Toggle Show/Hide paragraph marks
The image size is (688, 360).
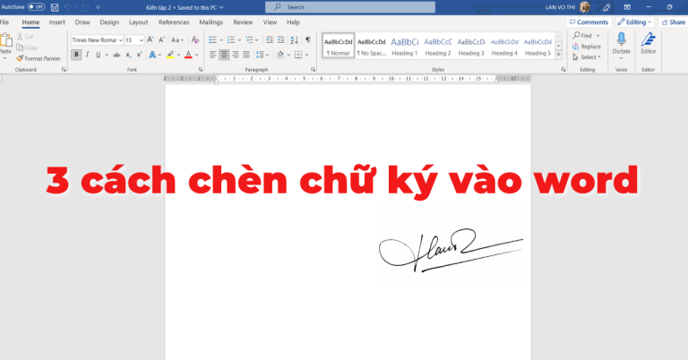pos(308,40)
